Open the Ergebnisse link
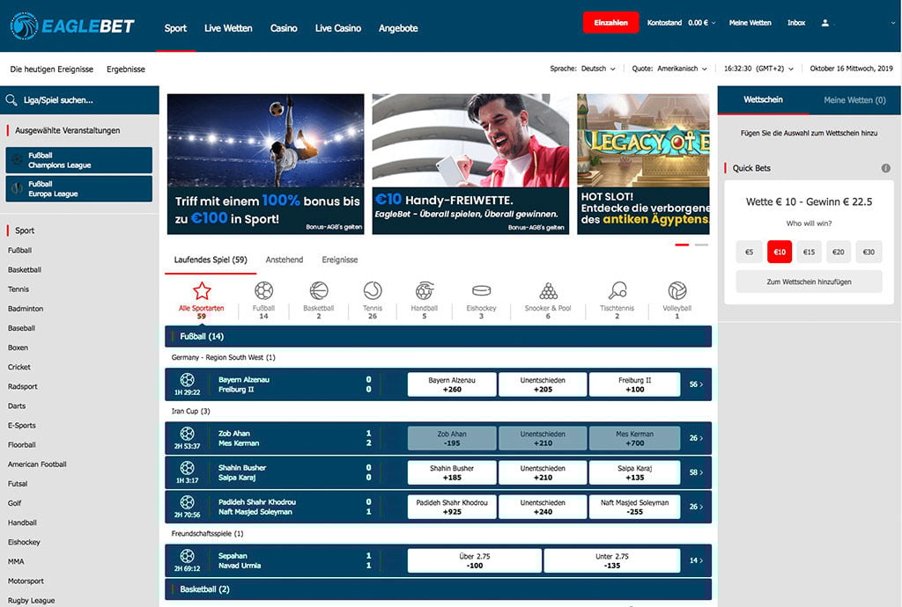This screenshot has height=607, width=902. (x=126, y=69)
